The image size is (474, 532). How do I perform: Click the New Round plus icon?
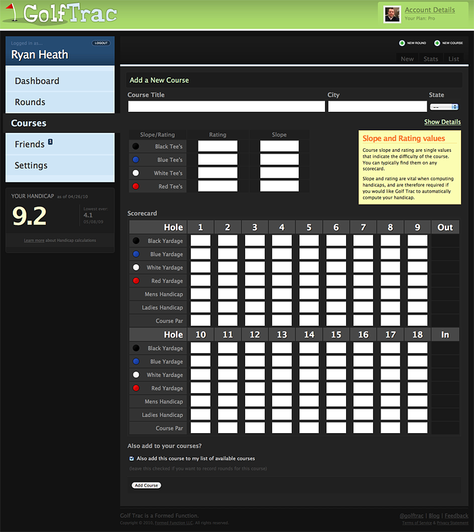pyautogui.click(x=402, y=43)
